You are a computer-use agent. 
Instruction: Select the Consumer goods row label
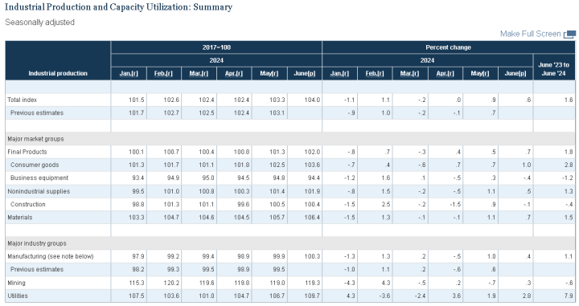click(x=35, y=165)
